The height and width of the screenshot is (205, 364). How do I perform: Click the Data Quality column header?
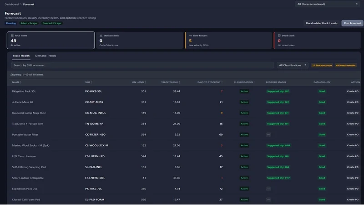(322, 82)
